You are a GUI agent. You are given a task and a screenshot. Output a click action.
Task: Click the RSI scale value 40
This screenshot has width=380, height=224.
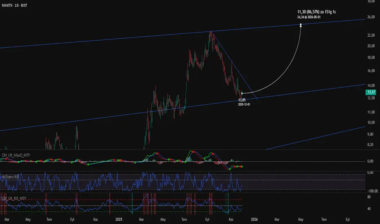tap(369, 209)
